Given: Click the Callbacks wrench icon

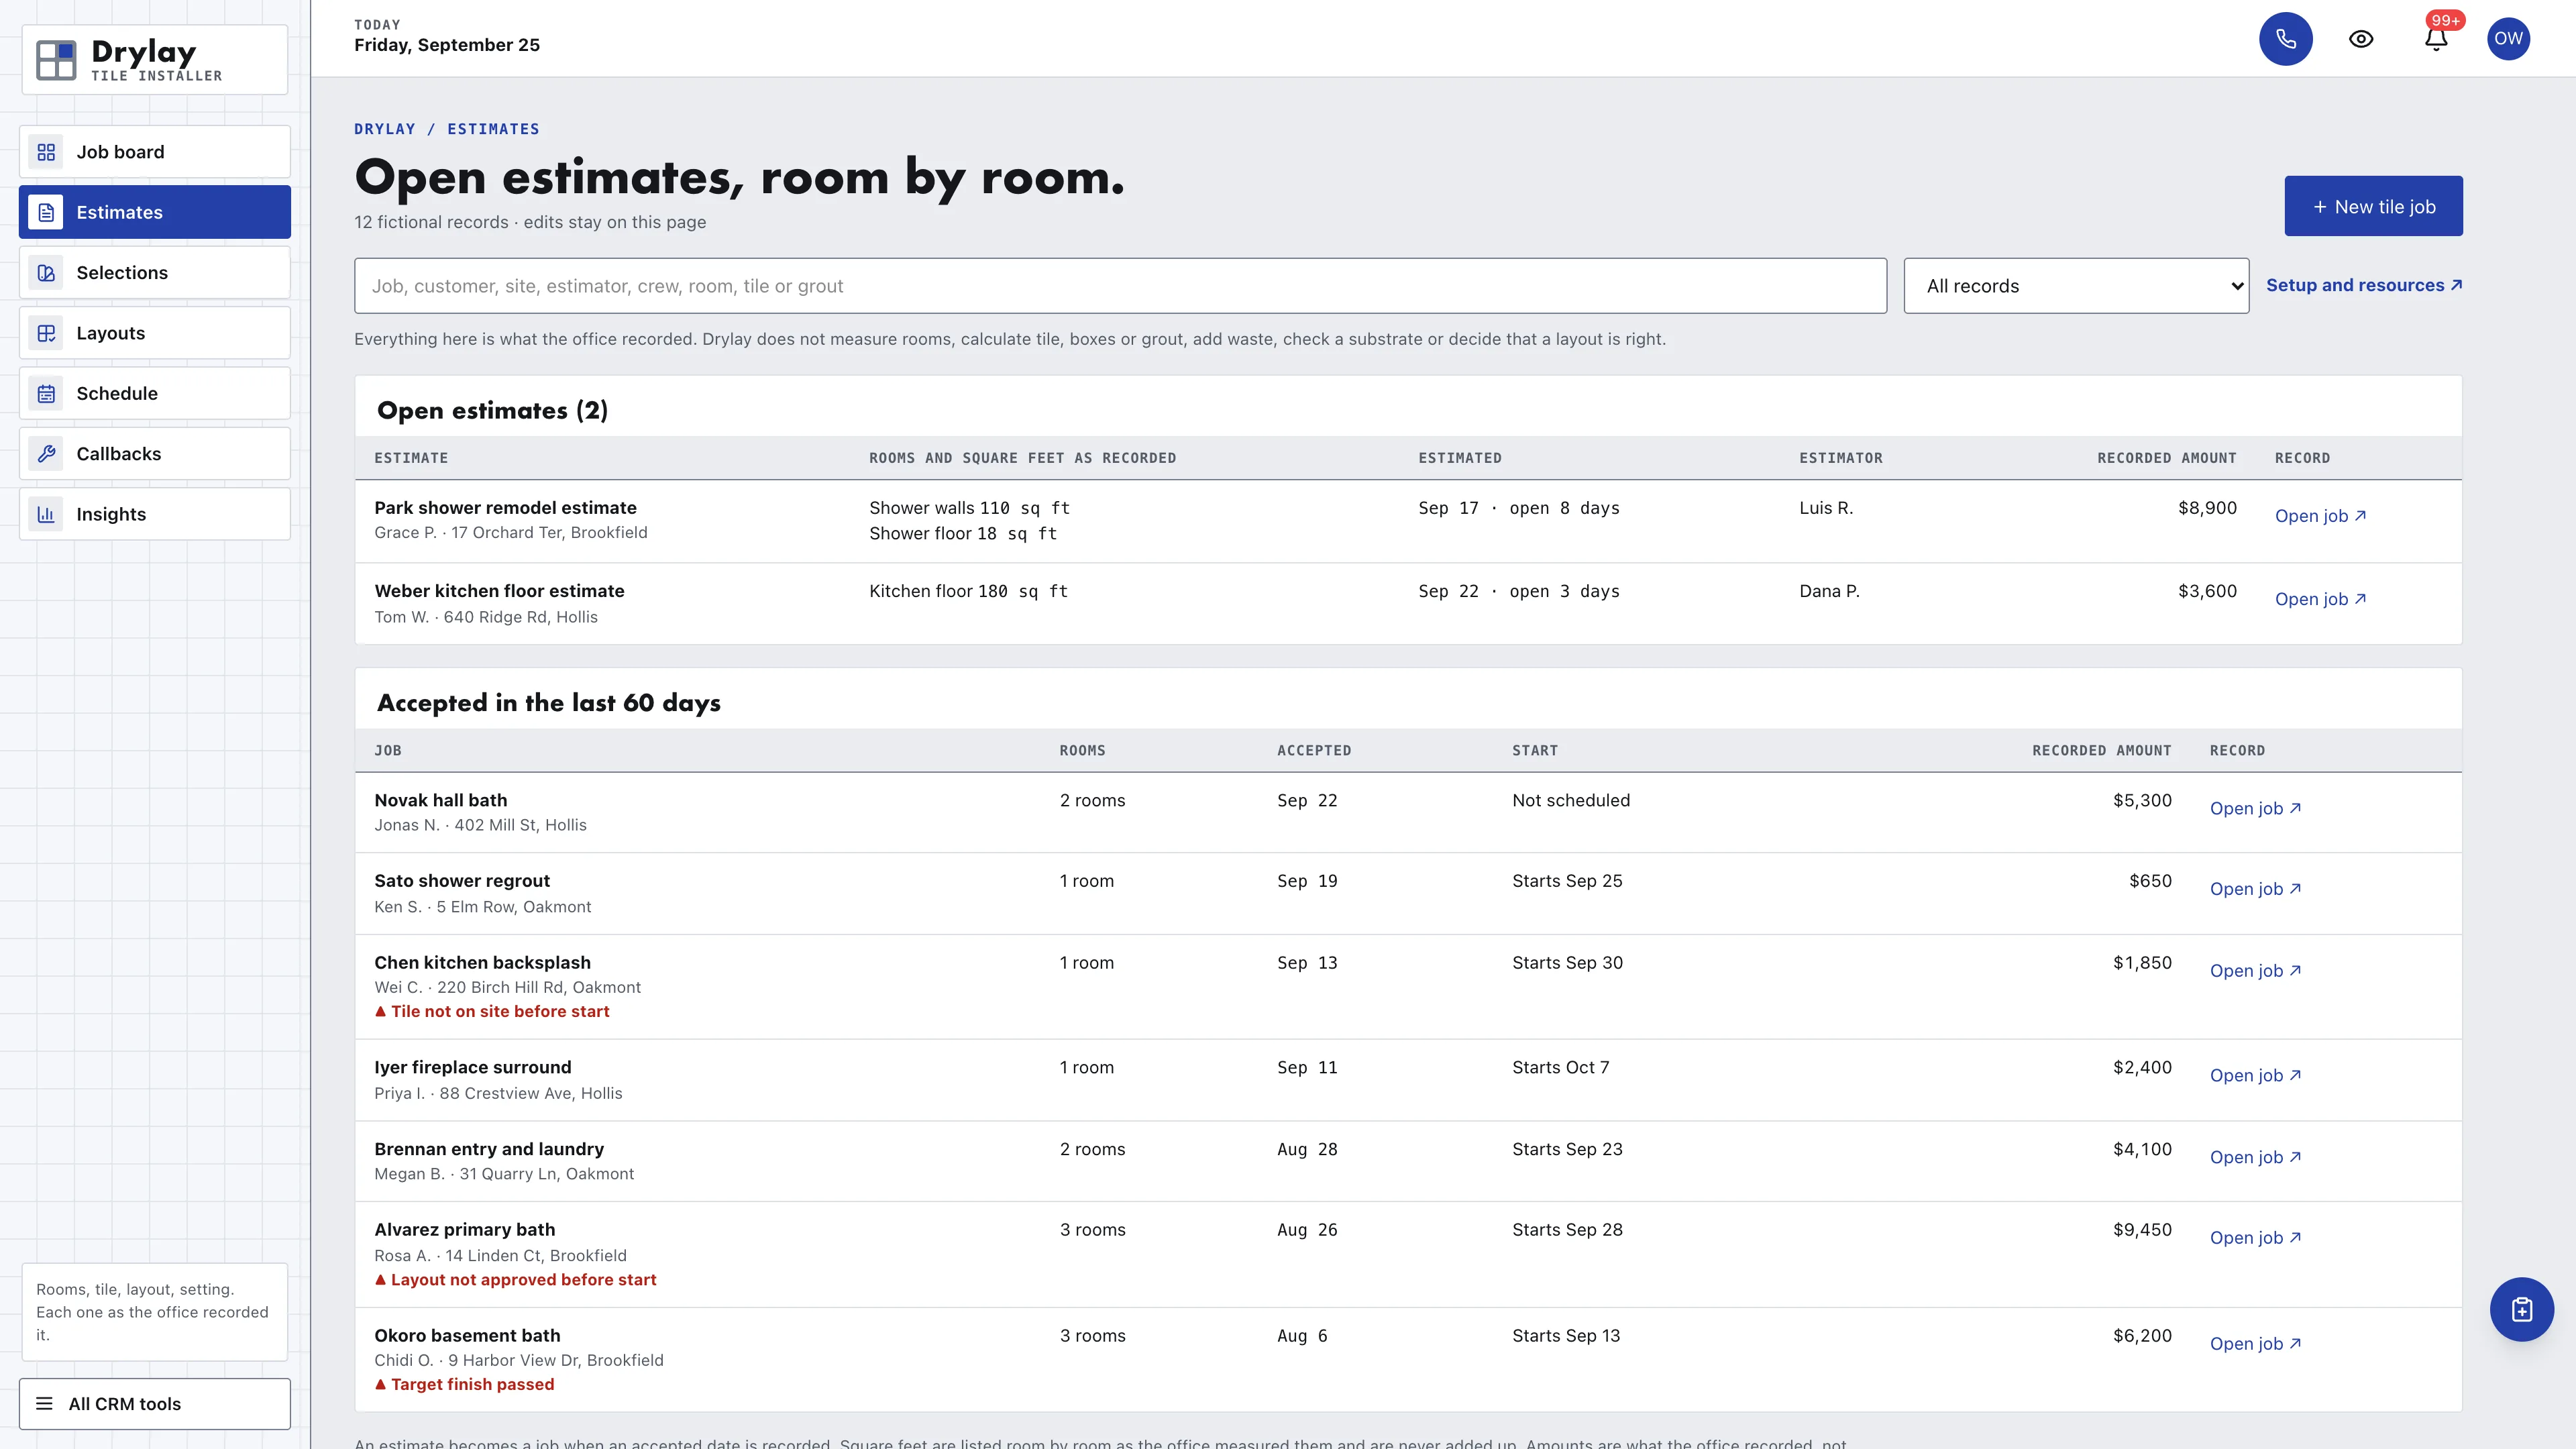Looking at the screenshot, I should (46, 454).
